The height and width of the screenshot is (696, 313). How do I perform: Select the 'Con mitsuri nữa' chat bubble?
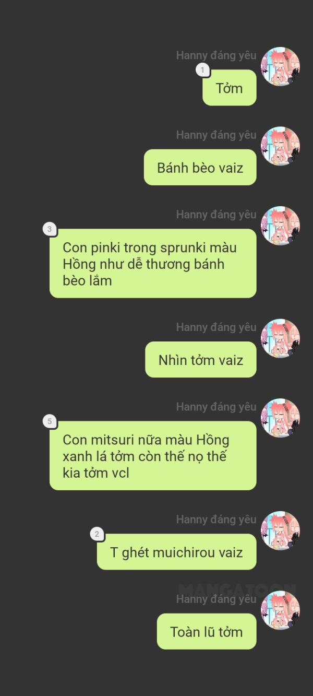[153, 455]
